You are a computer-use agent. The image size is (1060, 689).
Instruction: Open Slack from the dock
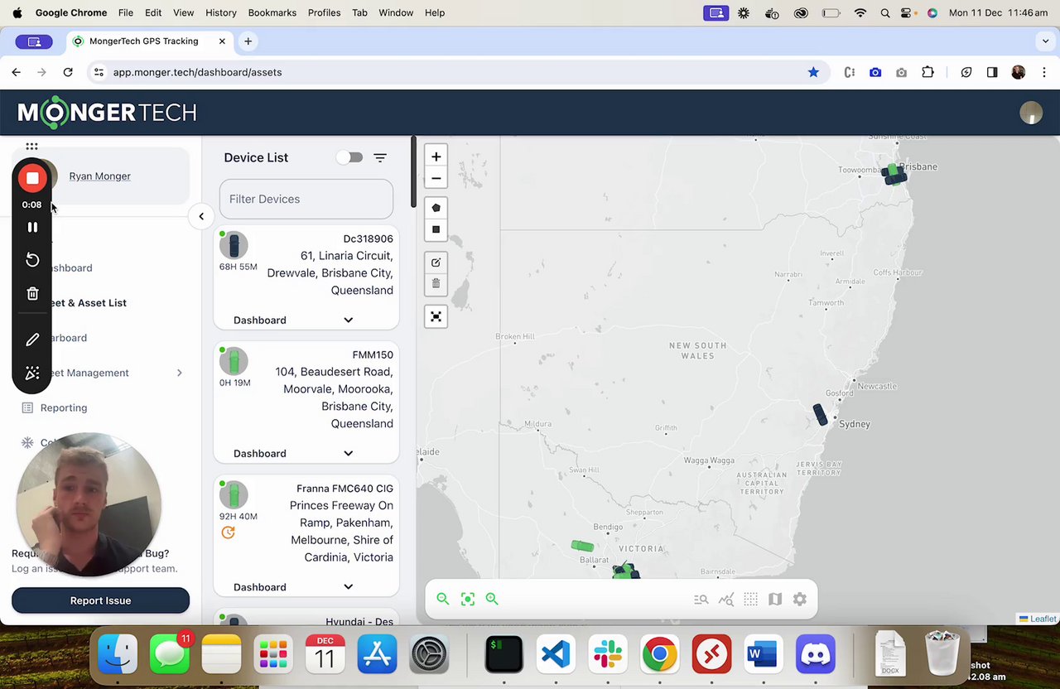608,655
